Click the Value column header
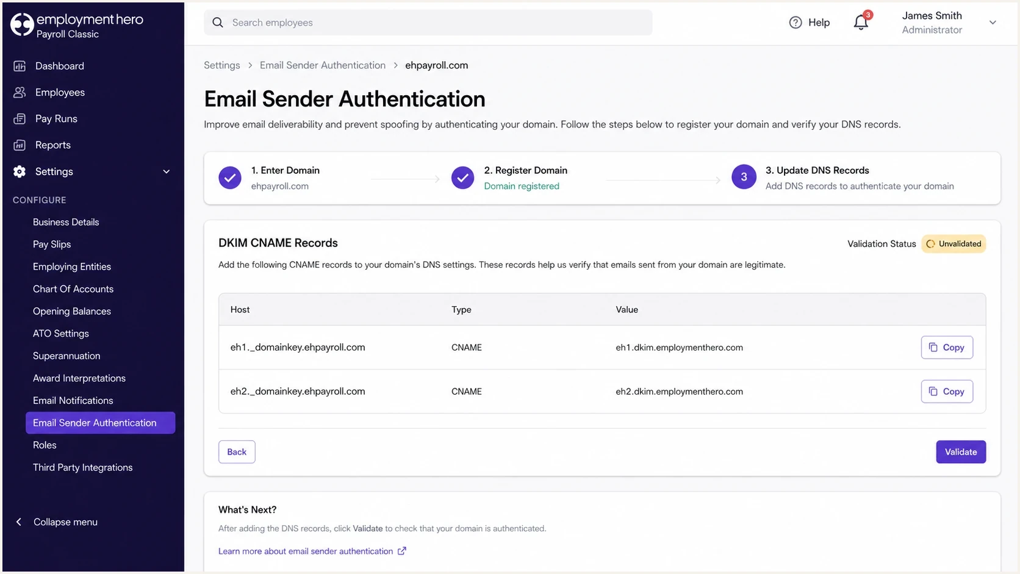Viewport: 1020px width, 574px height. pyautogui.click(x=627, y=309)
